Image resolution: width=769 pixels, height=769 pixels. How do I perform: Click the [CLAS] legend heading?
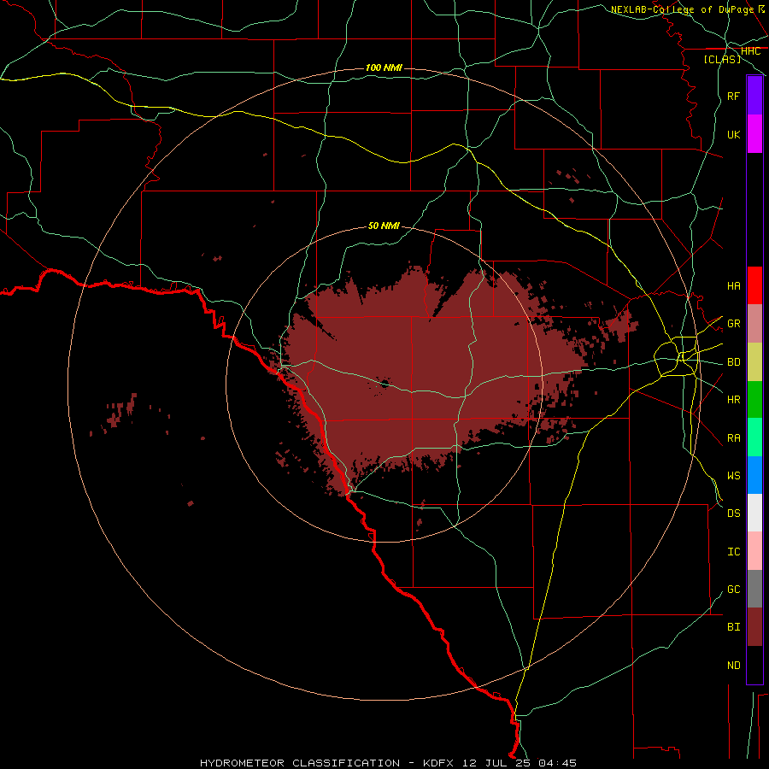(x=722, y=59)
